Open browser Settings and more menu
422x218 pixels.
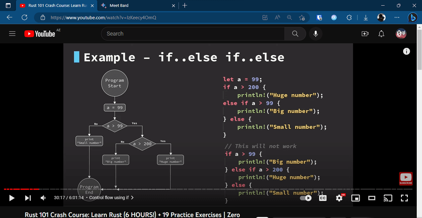(x=397, y=17)
